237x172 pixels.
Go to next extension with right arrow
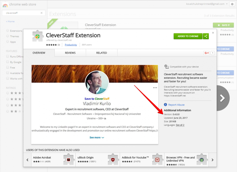222,98
